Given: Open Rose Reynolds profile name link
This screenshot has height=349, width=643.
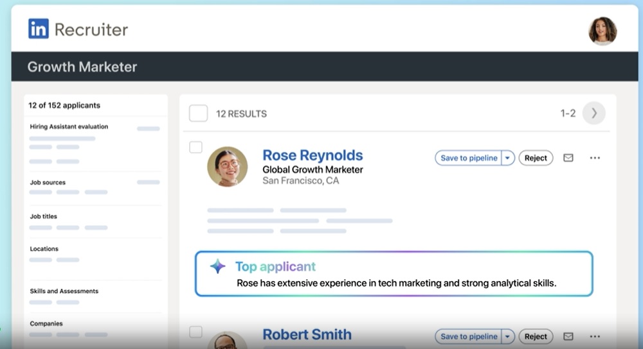Looking at the screenshot, I should tap(312, 155).
